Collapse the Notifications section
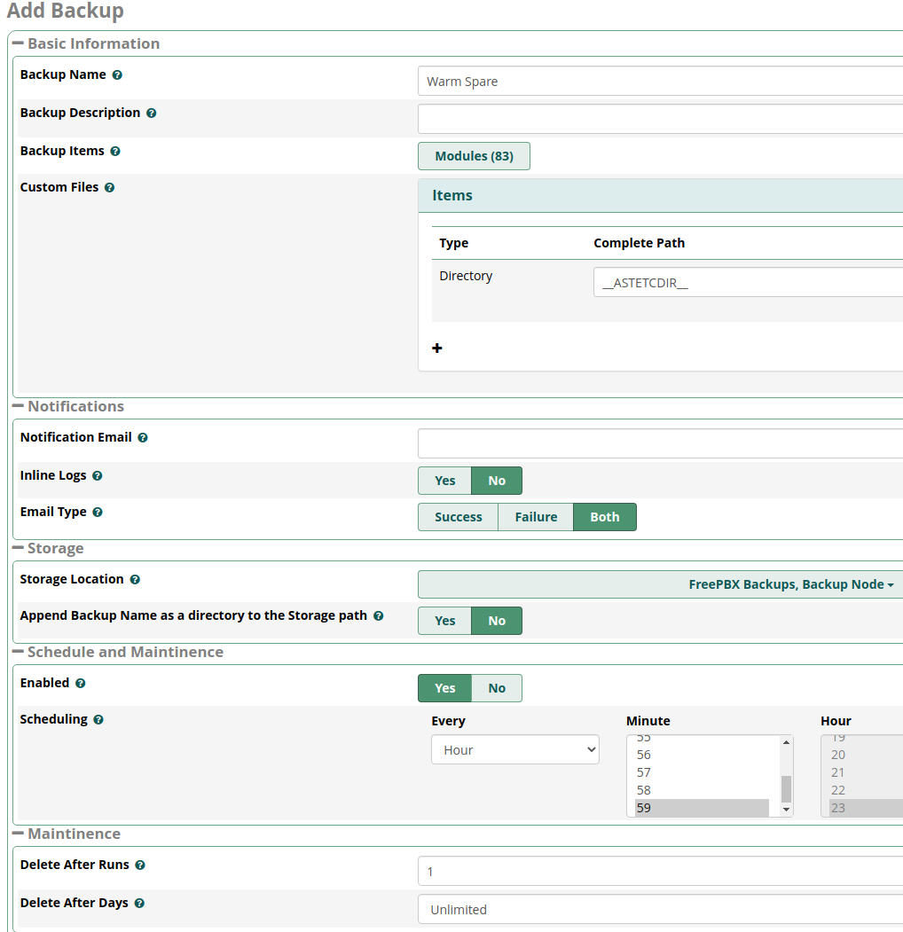 (x=18, y=406)
